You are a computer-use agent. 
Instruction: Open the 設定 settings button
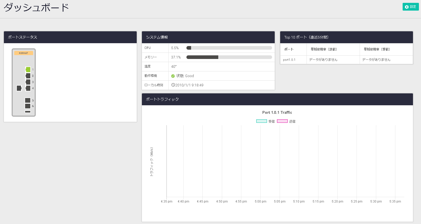(410, 7)
